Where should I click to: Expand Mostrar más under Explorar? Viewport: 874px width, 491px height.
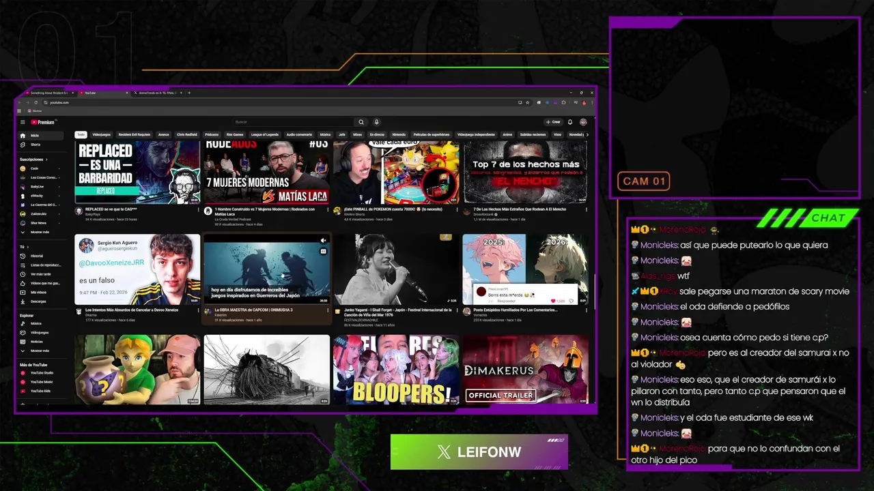[x=40, y=351]
